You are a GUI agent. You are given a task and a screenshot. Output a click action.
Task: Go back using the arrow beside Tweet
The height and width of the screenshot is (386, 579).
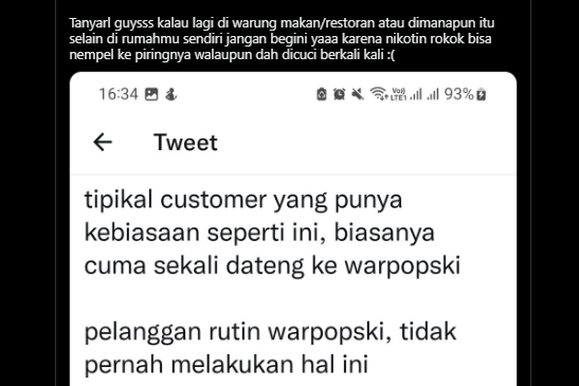102,142
